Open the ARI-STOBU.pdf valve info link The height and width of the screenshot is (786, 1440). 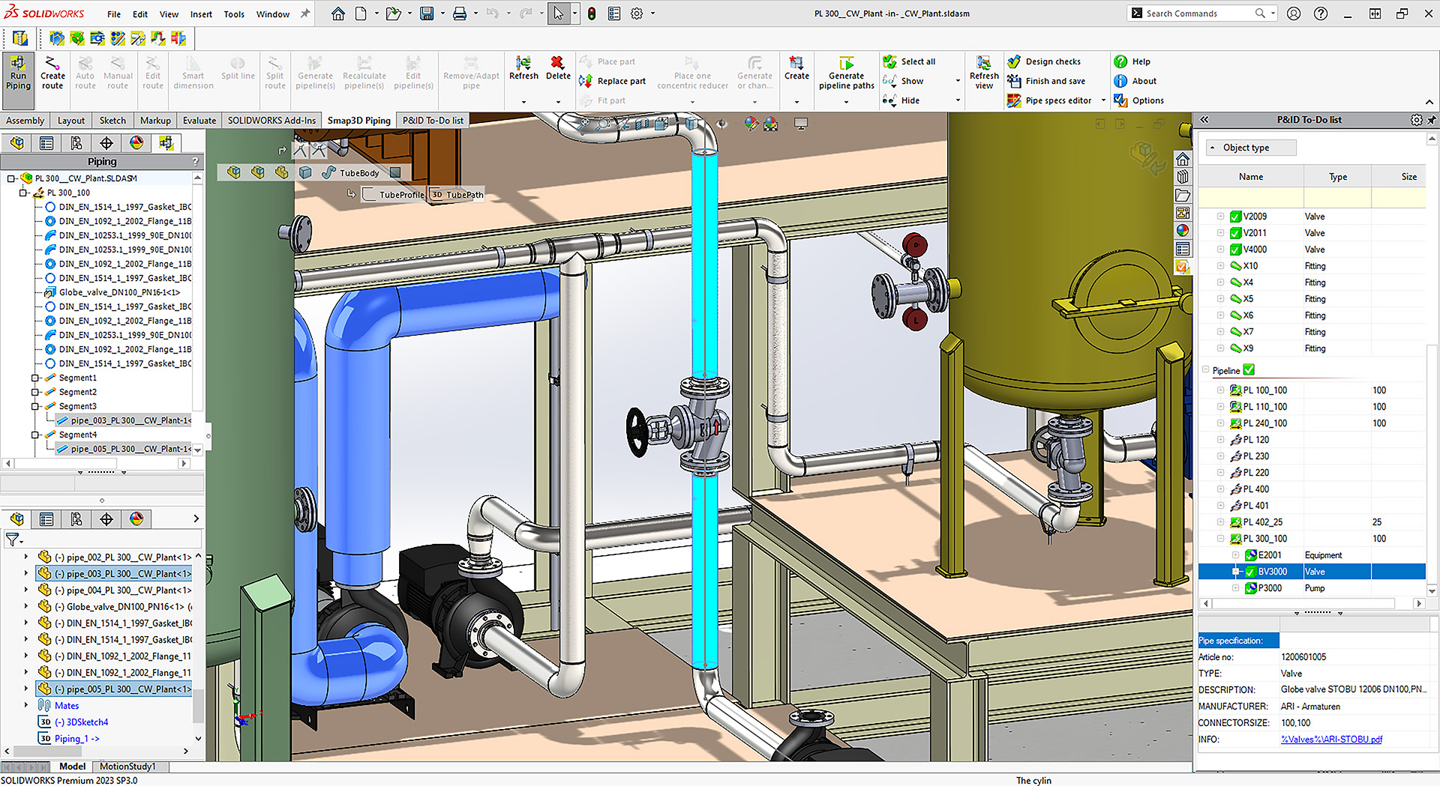pos(1331,740)
